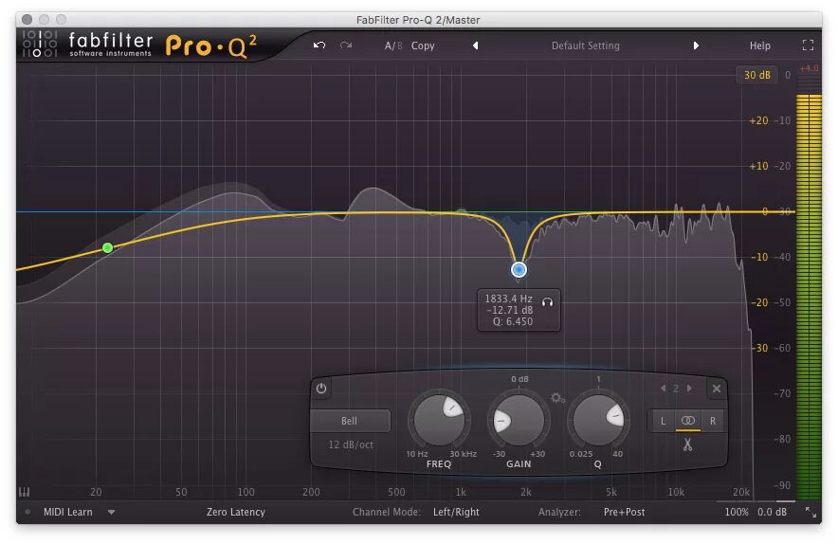The width and height of the screenshot is (838, 544).
Task: Toggle the band power bypass button
Action: pyautogui.click(x=321, y=389)
